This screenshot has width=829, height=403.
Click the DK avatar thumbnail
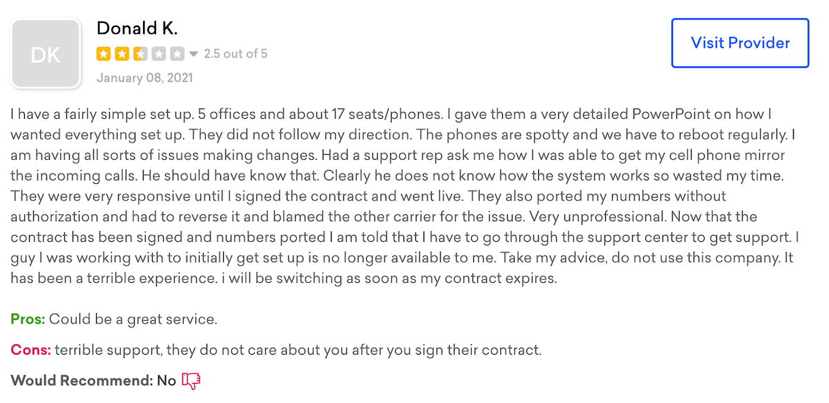coord(46,54)
